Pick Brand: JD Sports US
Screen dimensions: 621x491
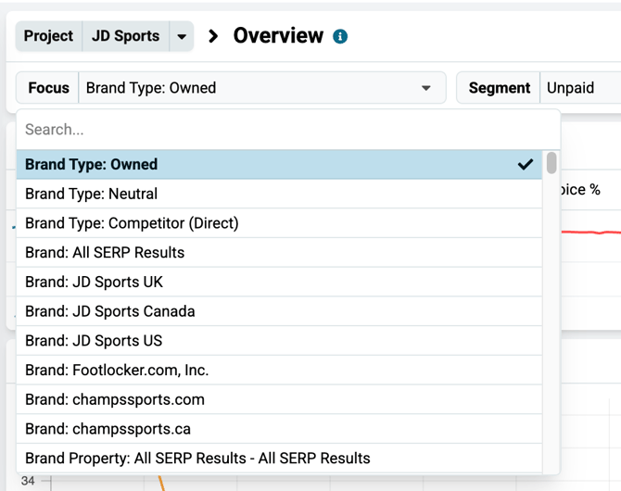[x=279, y=341]
